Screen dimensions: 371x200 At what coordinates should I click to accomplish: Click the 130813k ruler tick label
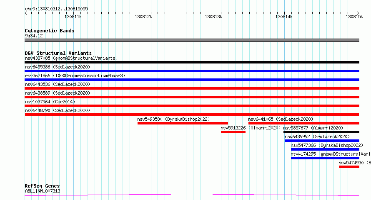(x=213, y=17)
